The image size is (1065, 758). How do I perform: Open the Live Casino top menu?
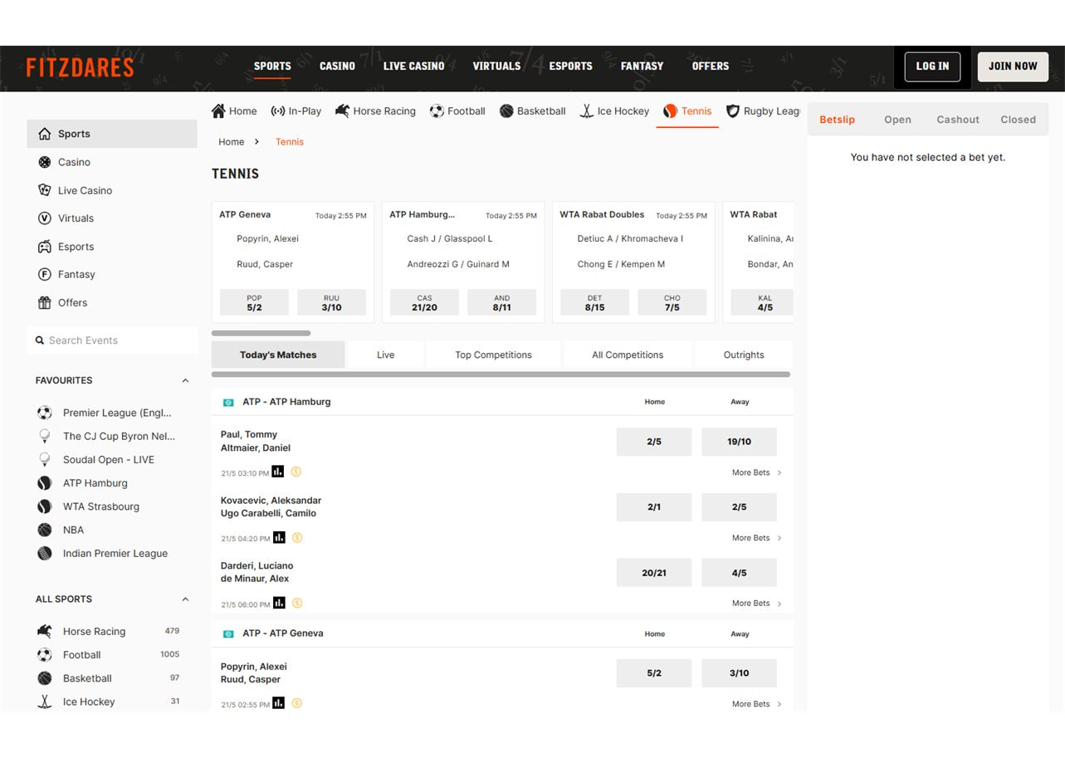click(x=413, y=66)
